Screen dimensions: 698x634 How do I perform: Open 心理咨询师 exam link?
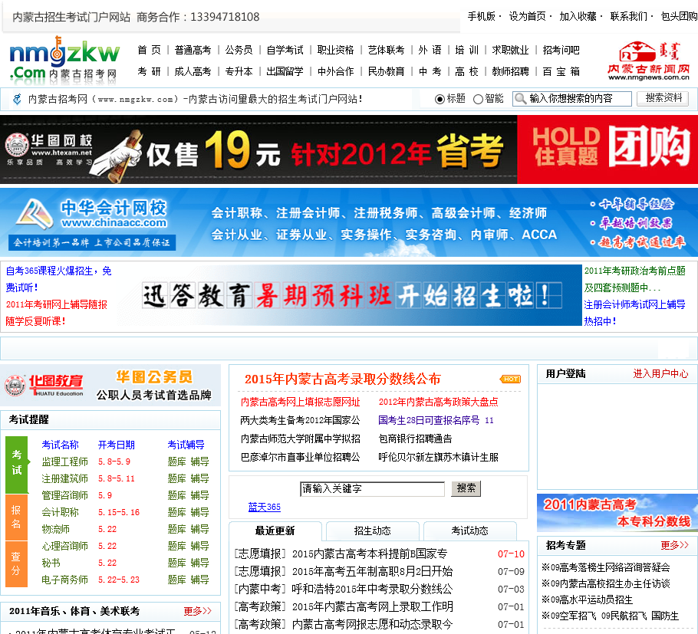point(64,546)
